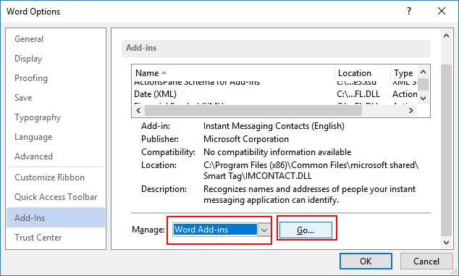Select the Add-Ins category

click(x=56, y=218)
